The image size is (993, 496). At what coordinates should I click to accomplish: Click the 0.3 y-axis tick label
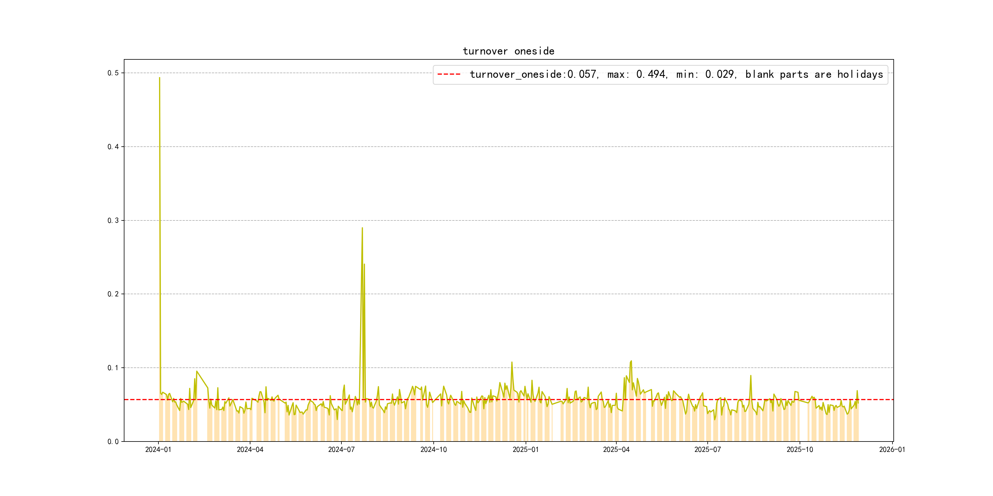click(x=113, y=221)
